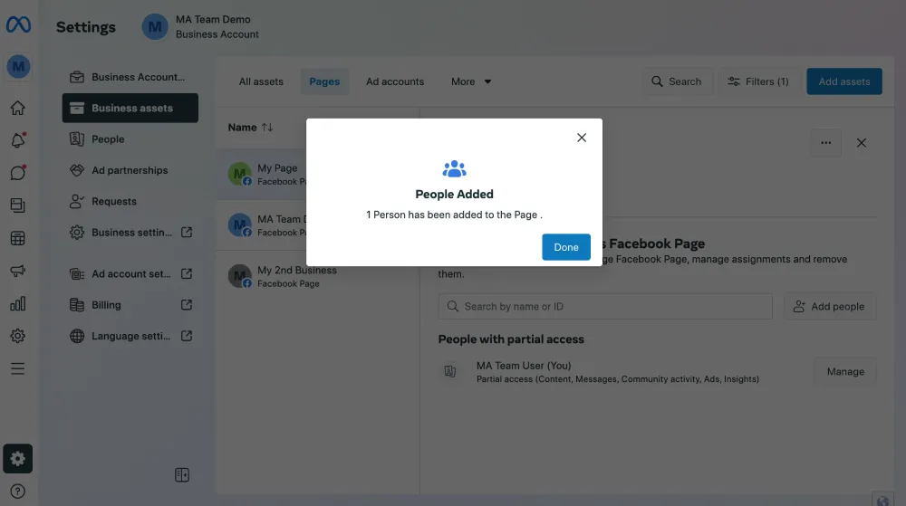Image resolution: width=906 pixels, height=506 pixels.
Task: Open Insights bar chart icon
Action: (x=17, y=304)
